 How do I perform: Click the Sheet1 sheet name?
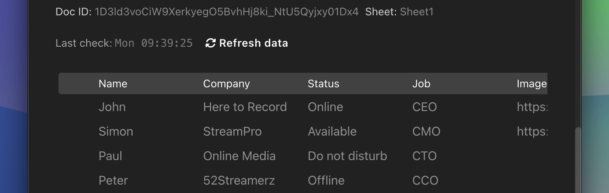(x=416, y=12)
